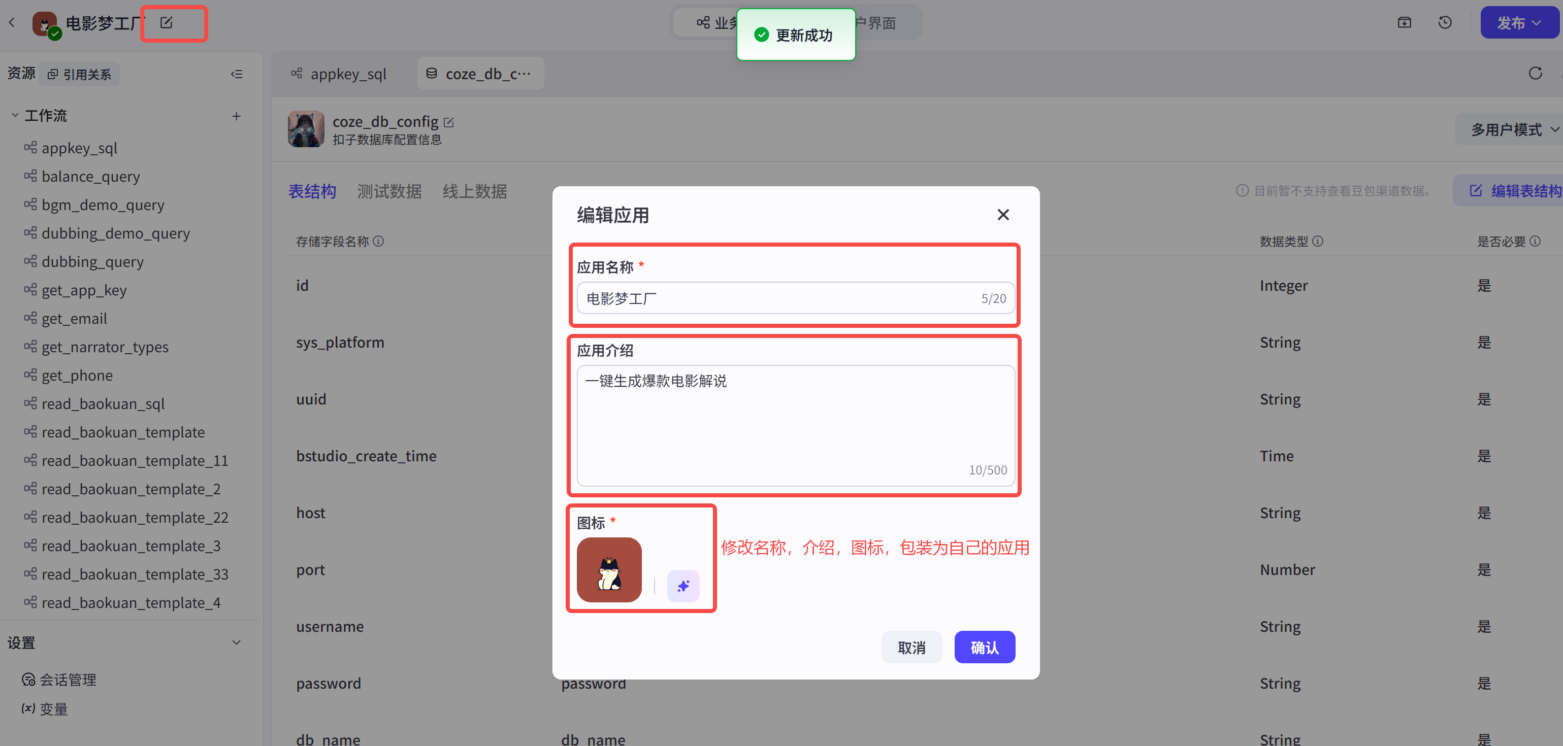Image resolution: width=1563 pixels, height=746 pixels.
Task: Click the edit icon next to coze_db_config
Action: [x=449, y=122]
